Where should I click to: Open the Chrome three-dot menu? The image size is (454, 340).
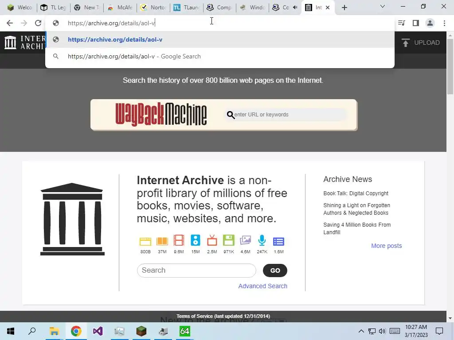point(444,23)
